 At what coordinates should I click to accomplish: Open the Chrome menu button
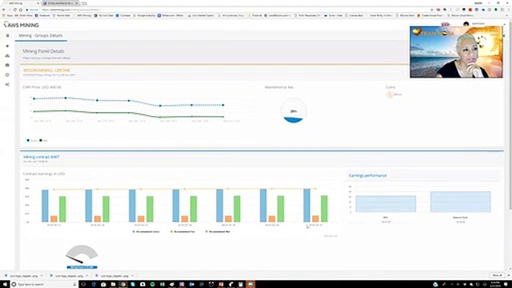coord(508,9)
